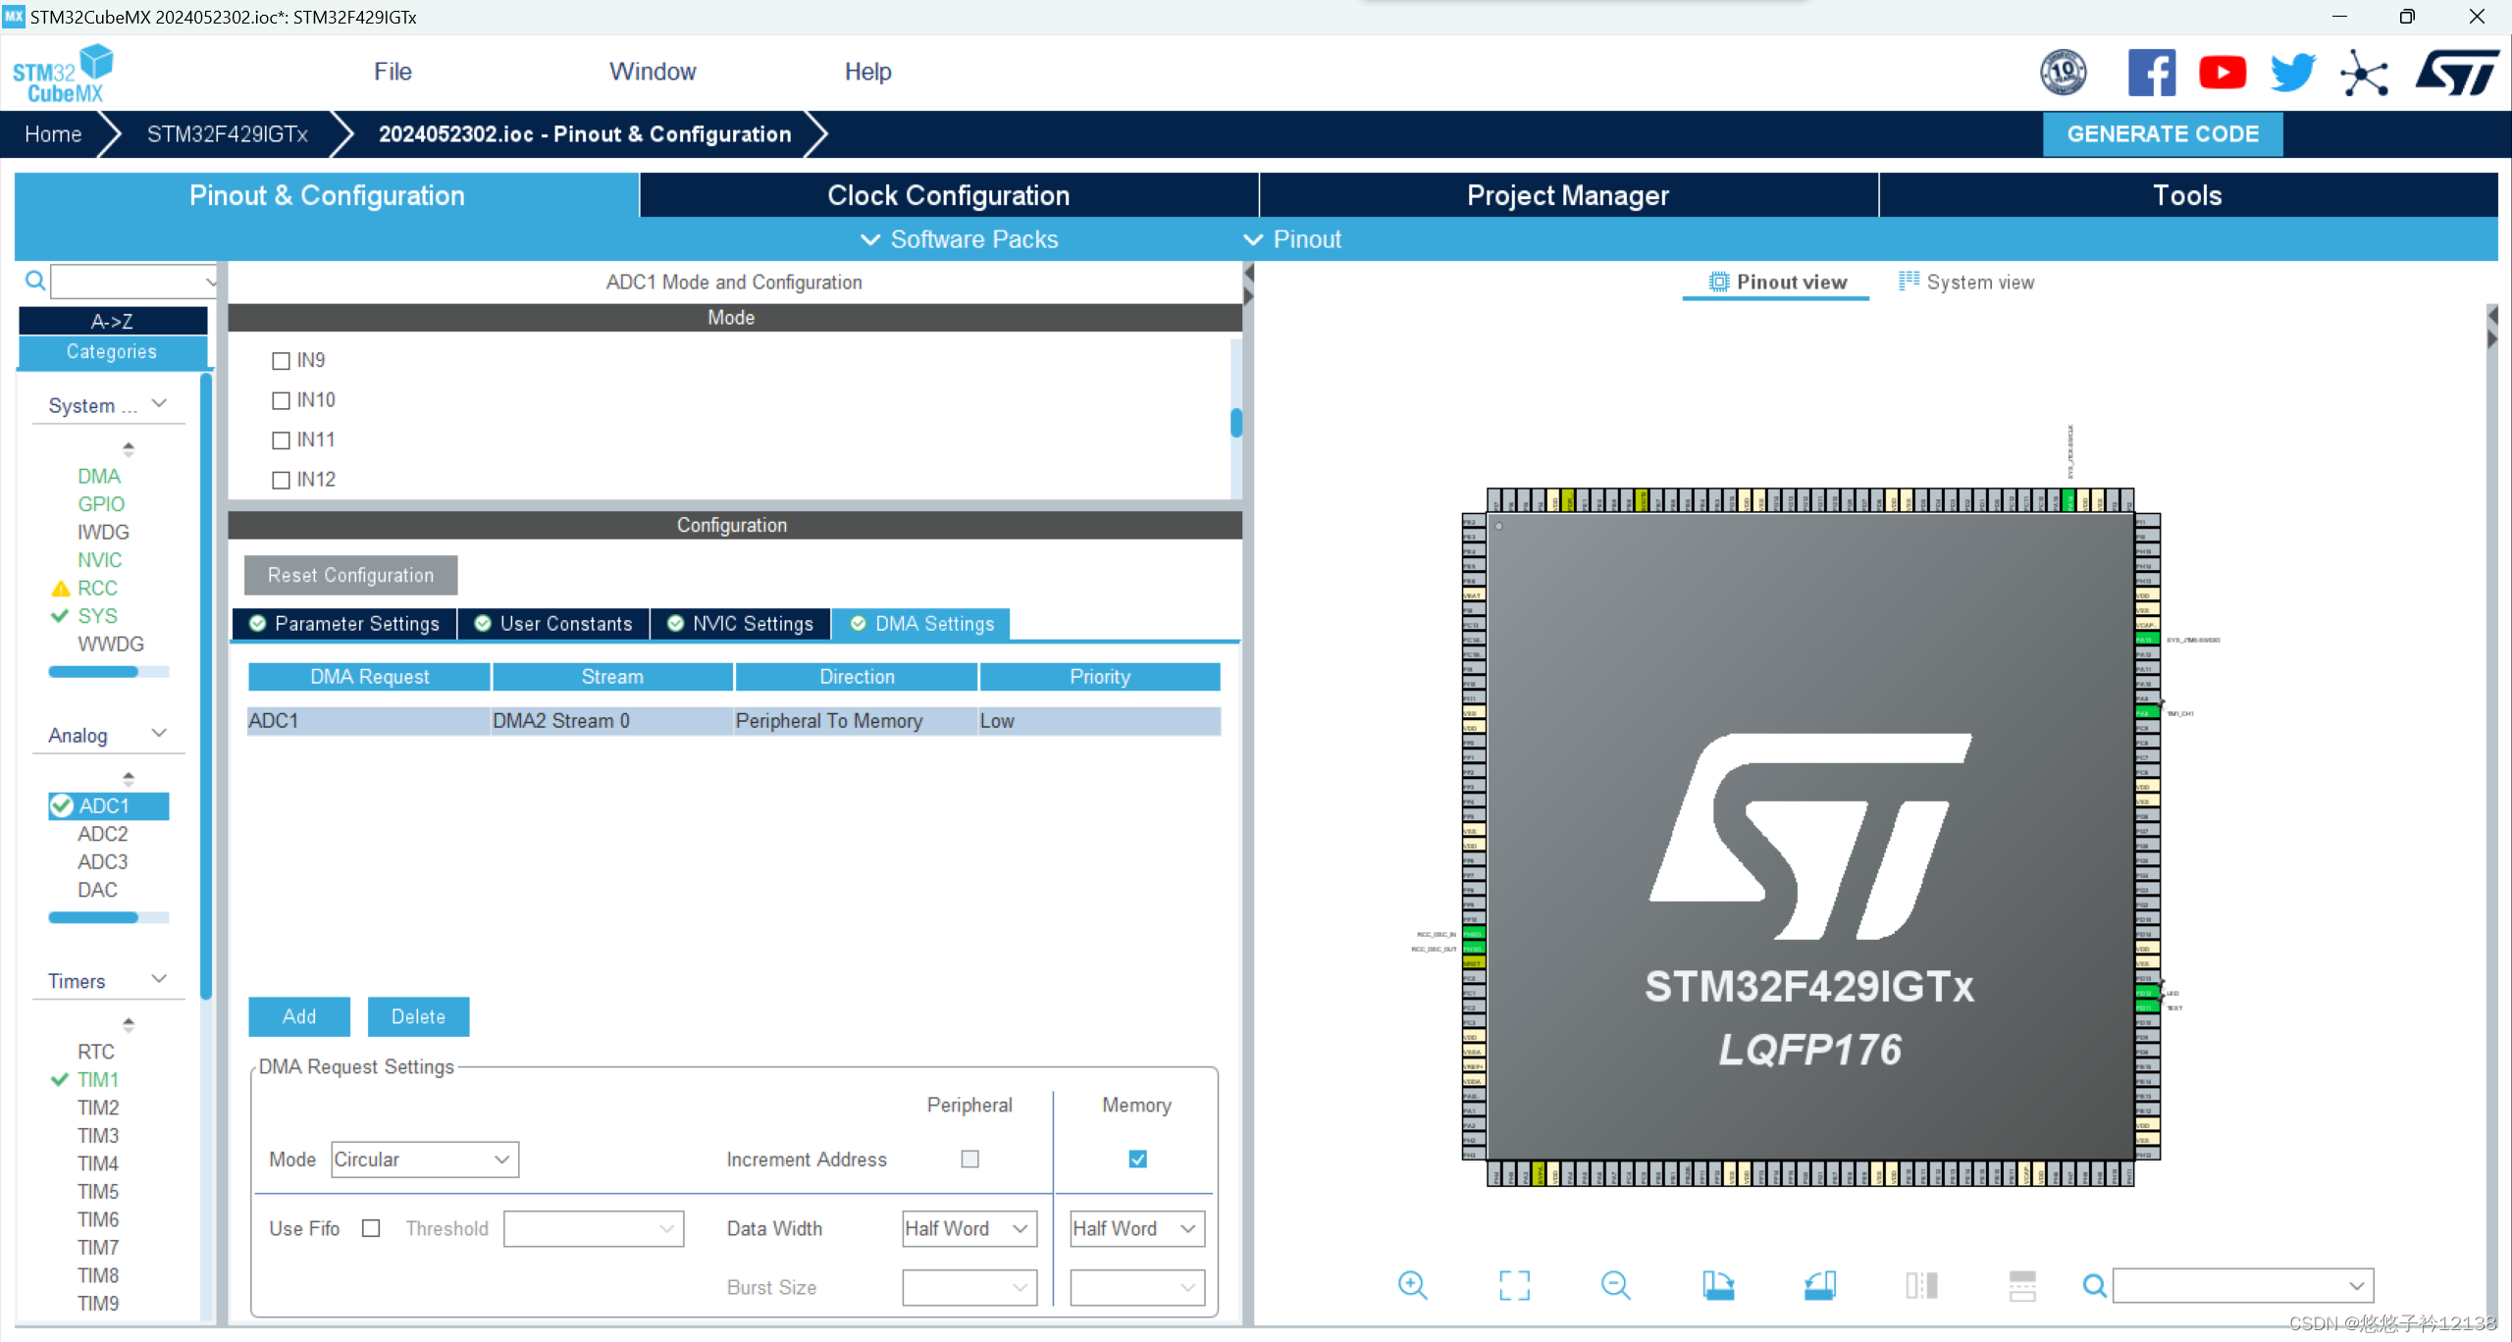
Task: Switch to the Clock Configuration tab
Action: (x=949, y=195)
